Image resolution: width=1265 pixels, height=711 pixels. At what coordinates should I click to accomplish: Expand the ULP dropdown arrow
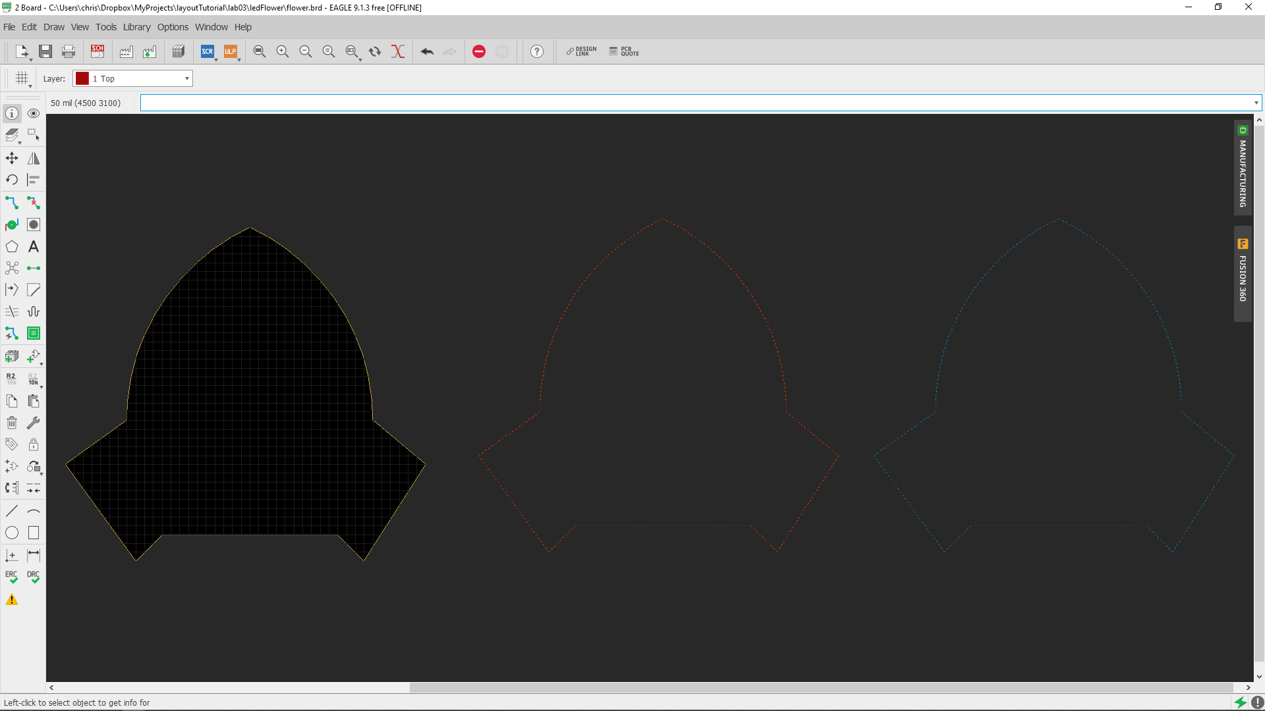click(x=239, y=60)
